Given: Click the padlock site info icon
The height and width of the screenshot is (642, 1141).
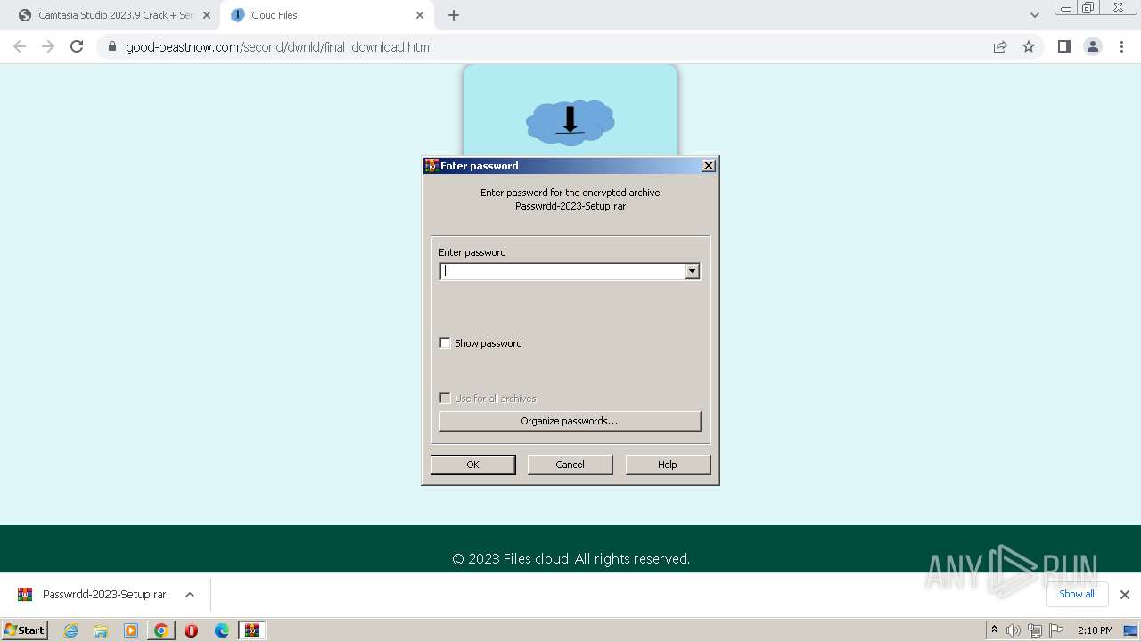Looking at the screenshot, I should coord(112,46).
